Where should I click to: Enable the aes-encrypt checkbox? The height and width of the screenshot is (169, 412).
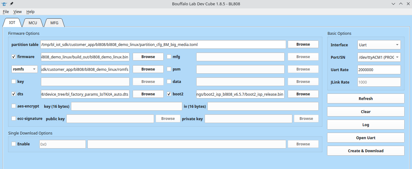coord(14,106)
